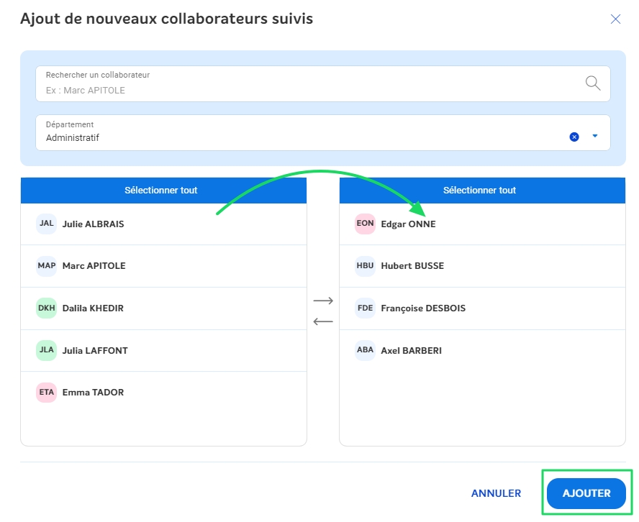This screenshot has width=639, height=522.
Task: Select Marc APITOLE name
Action: coord(94,266)
